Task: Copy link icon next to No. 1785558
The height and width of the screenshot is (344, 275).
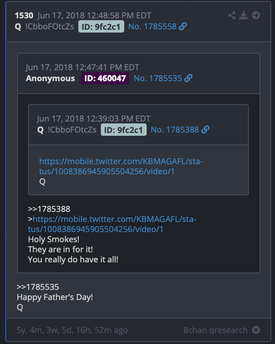Action: (183, 26)
